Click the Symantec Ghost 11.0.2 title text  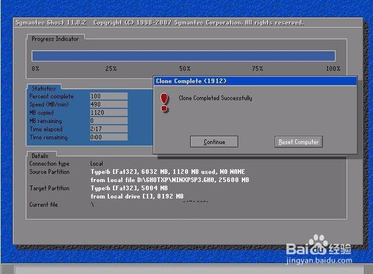[51, 23]
